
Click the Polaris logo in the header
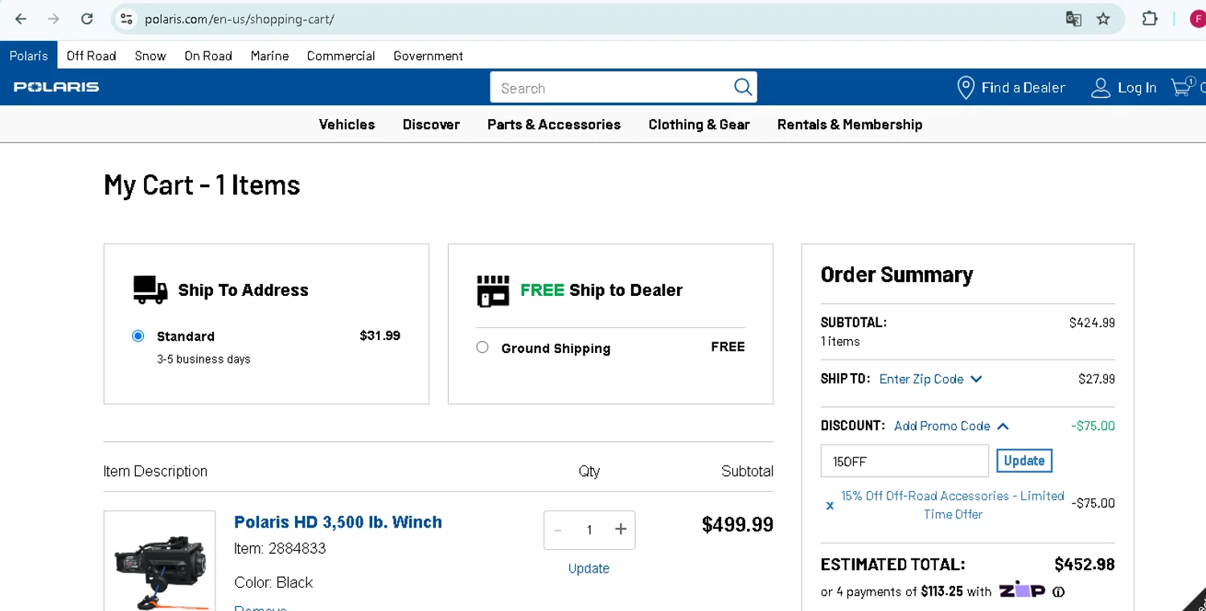tap(56, 87)
